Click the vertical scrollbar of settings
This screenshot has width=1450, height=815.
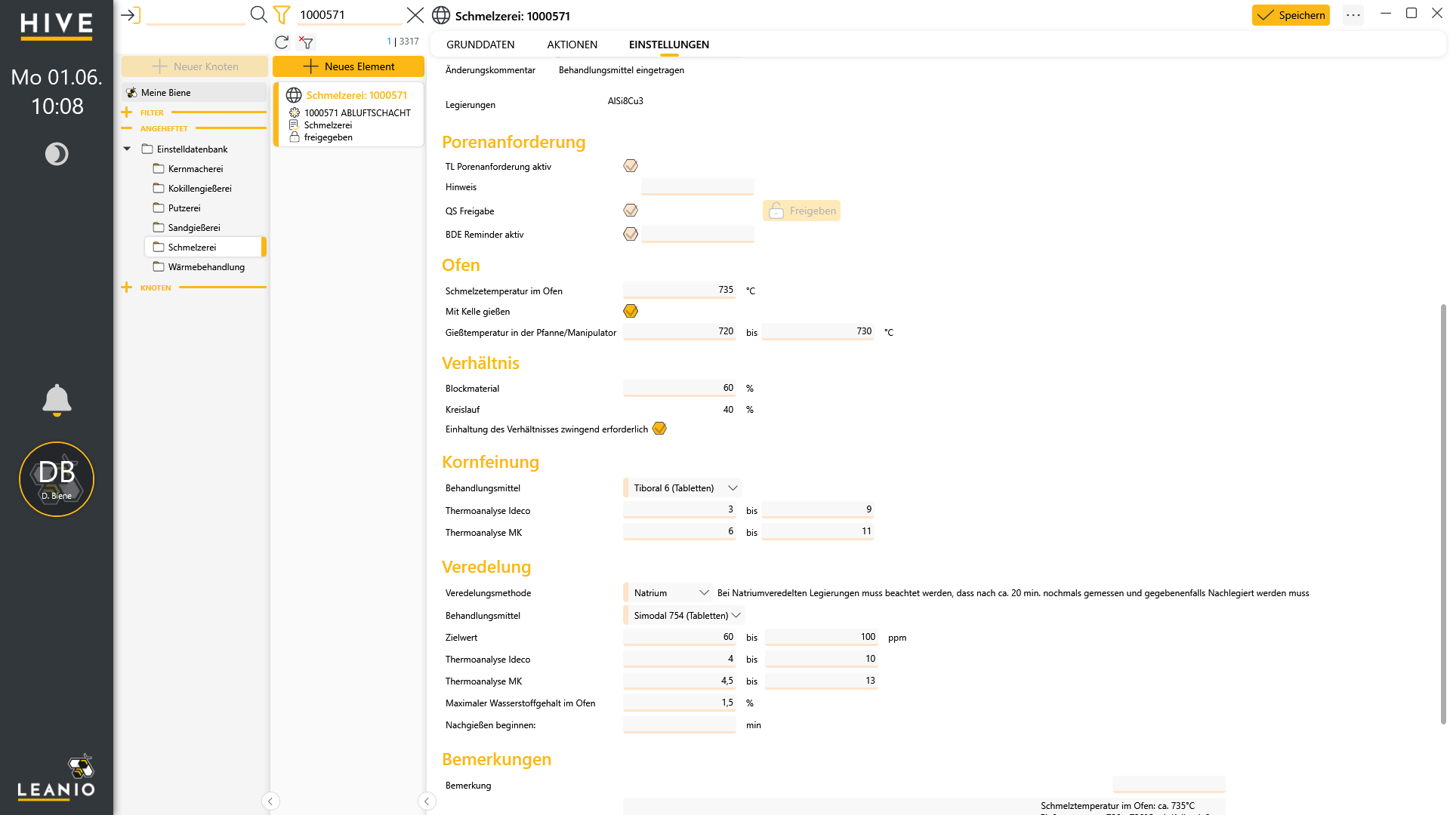coord(1443,513)
